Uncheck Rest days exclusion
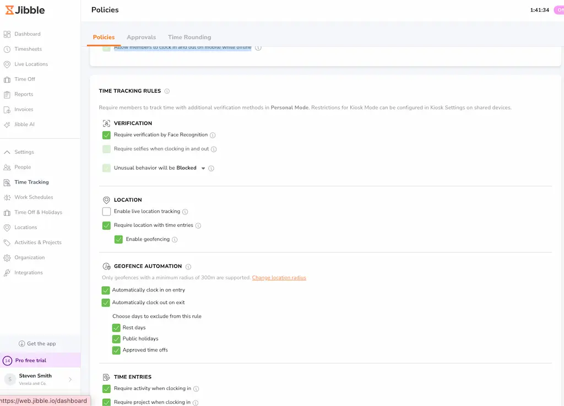This screenshot has width=564, height=406. tap(116, 328)
